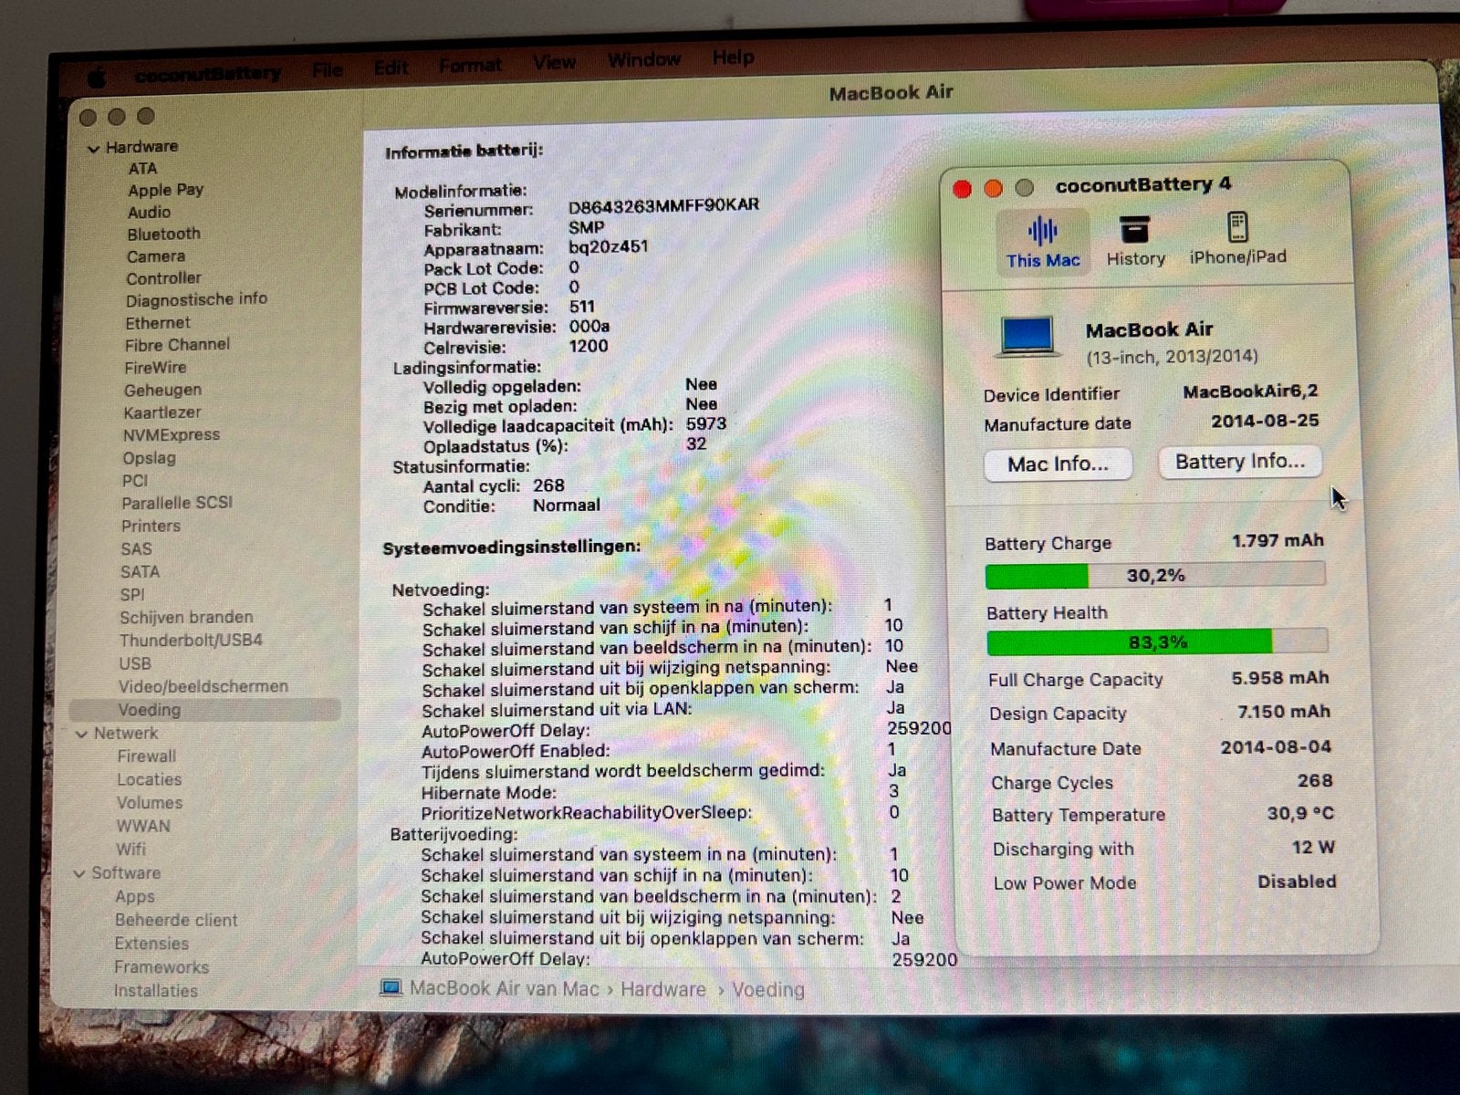
Task: Open the View menu
Action: pyautogui.click(x=554, y=63)
